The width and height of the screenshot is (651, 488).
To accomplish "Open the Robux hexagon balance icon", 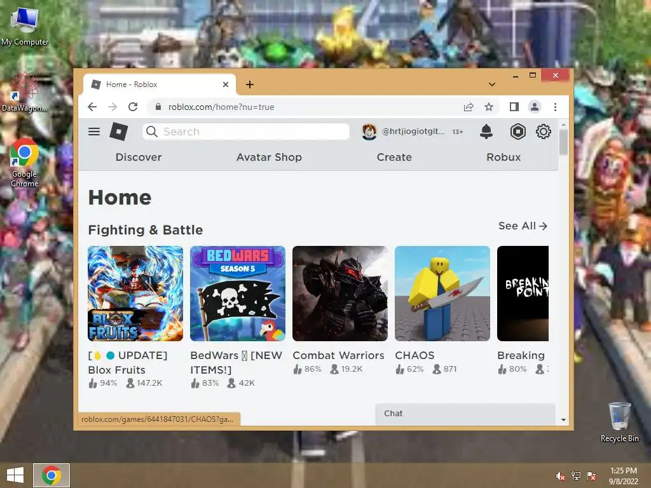I will (x=517, y=132).
